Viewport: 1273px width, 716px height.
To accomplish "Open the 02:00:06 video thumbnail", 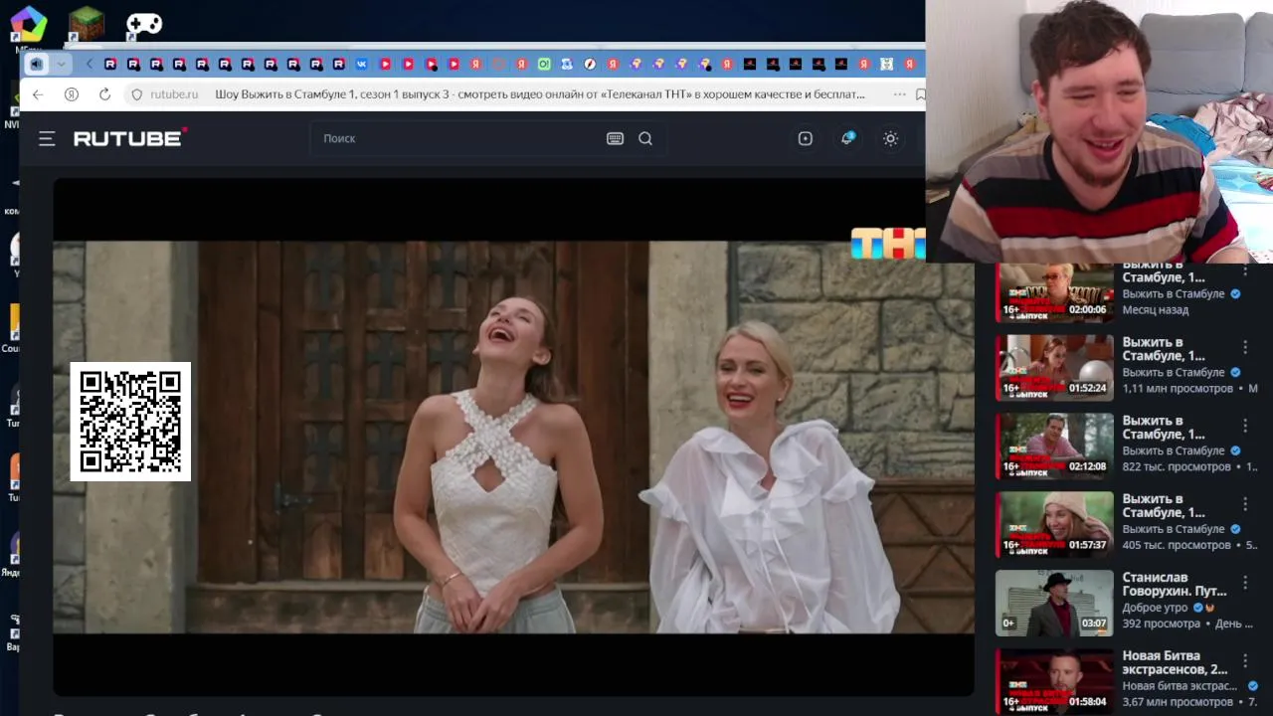I will pos(1054,292).
